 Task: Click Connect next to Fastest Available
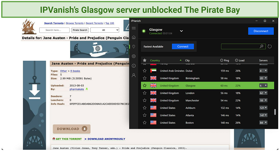183,47
